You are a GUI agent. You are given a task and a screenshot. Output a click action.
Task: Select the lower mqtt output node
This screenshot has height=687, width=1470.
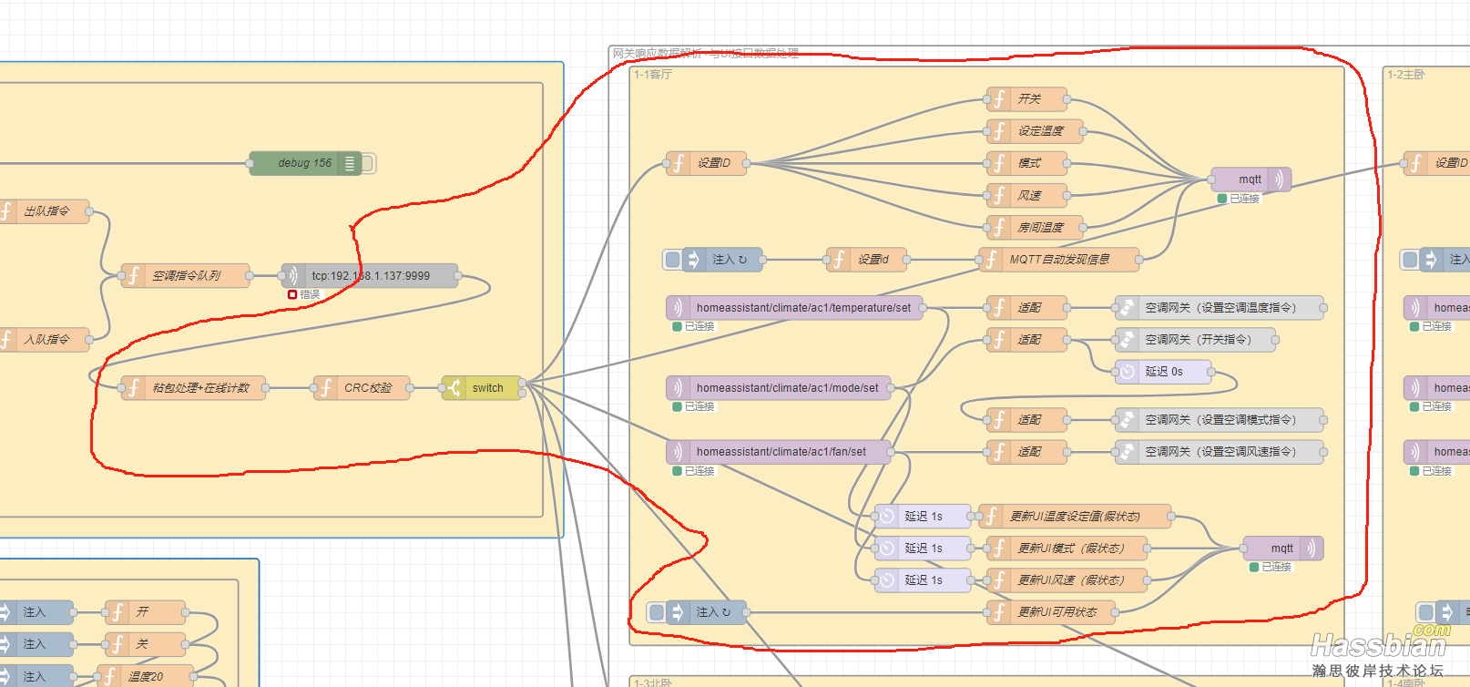point(1283,549)
